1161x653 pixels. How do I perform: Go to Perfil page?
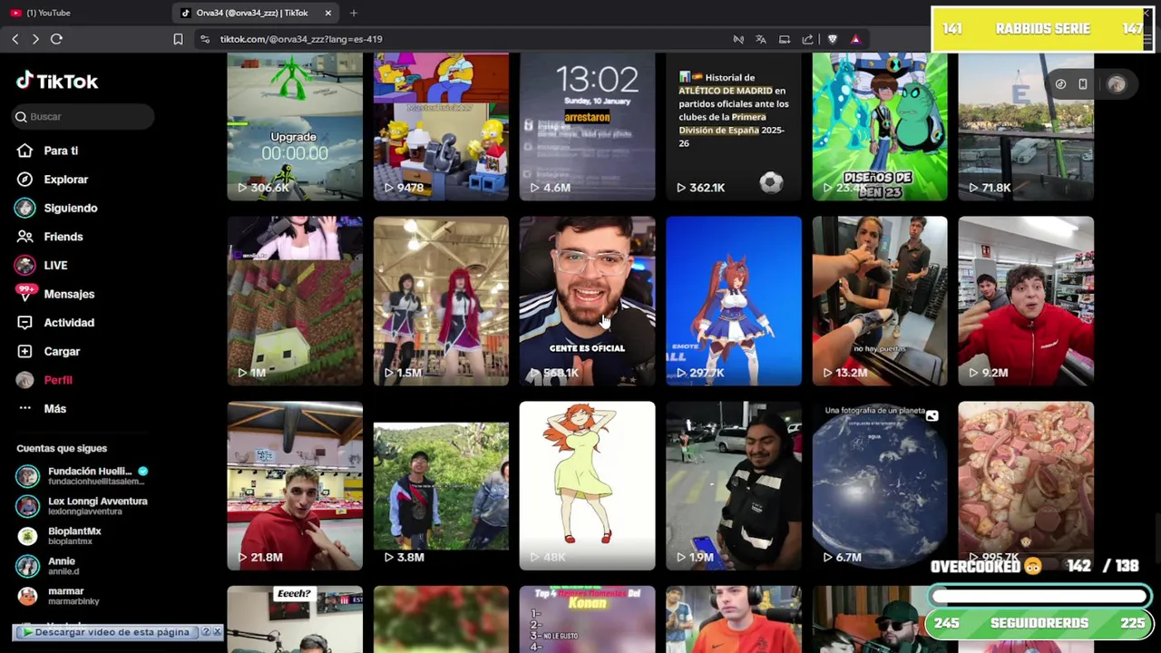pyautogui.click(x=58, y=380)
